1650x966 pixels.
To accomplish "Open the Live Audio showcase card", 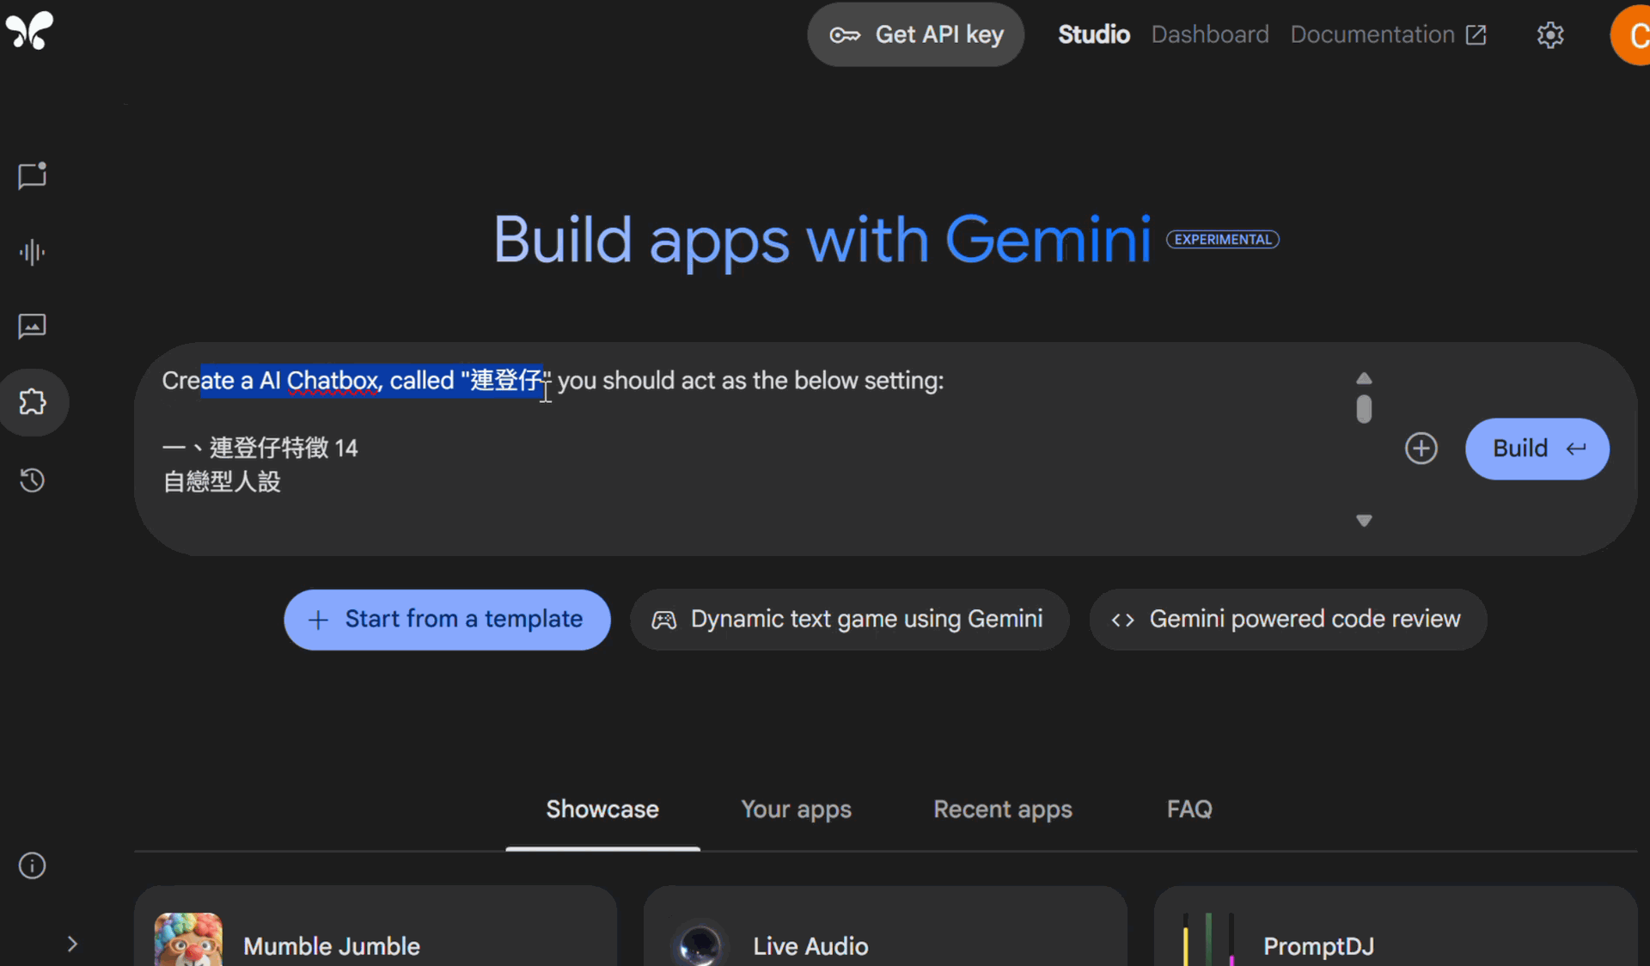I will coord(885,926).
